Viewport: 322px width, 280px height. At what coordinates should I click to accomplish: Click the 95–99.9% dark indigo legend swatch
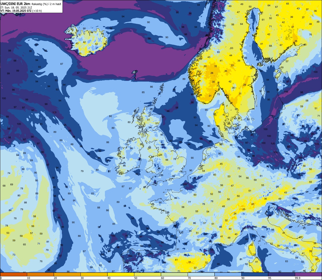click(281, 274)
